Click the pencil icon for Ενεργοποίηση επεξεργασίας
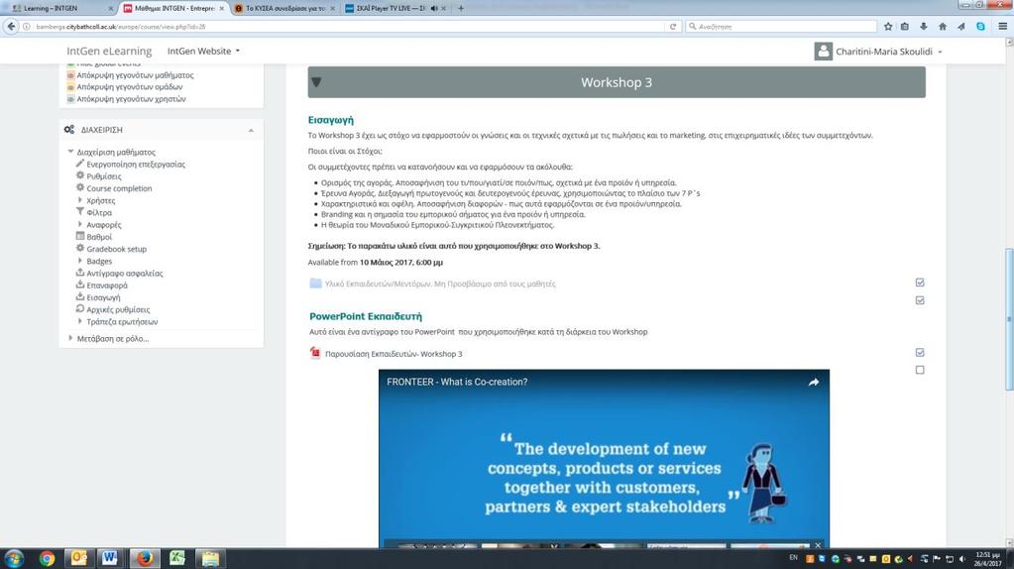Image resolution: width=1014 pixels, height=569 pixels. [80, 164]
